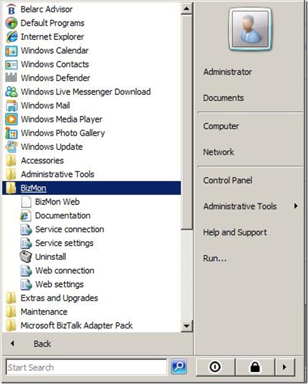Click into the Start Search field
The image size is (308, 384).
[x=86, y=367]
